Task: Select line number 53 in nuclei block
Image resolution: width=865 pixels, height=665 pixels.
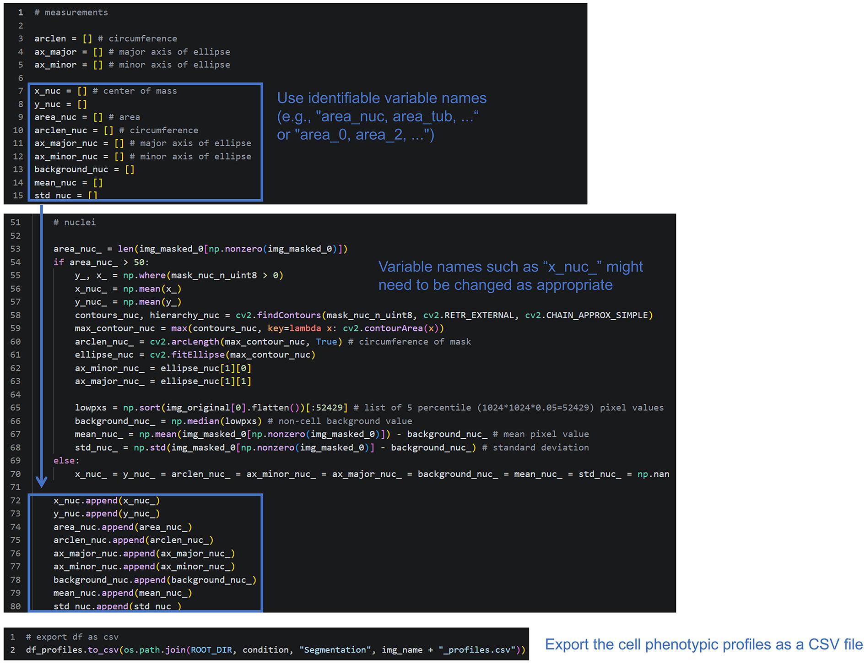Action: point(16,249)
